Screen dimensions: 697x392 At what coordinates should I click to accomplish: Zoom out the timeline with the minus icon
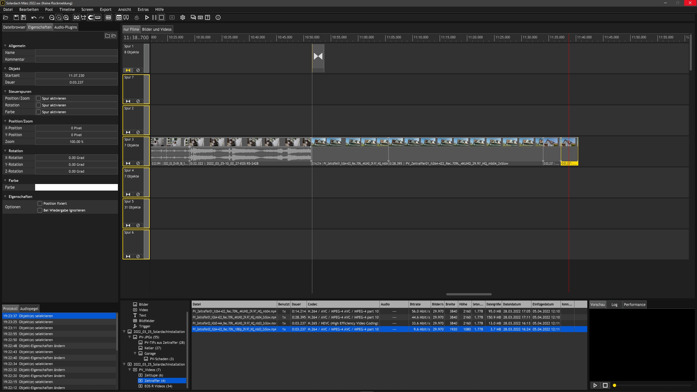point(51,17)
